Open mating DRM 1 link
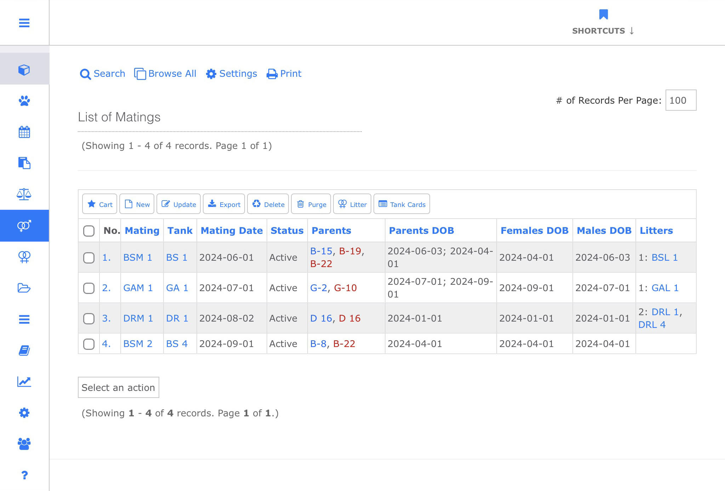Screen dimensions: 725x491 click(138, 318)
